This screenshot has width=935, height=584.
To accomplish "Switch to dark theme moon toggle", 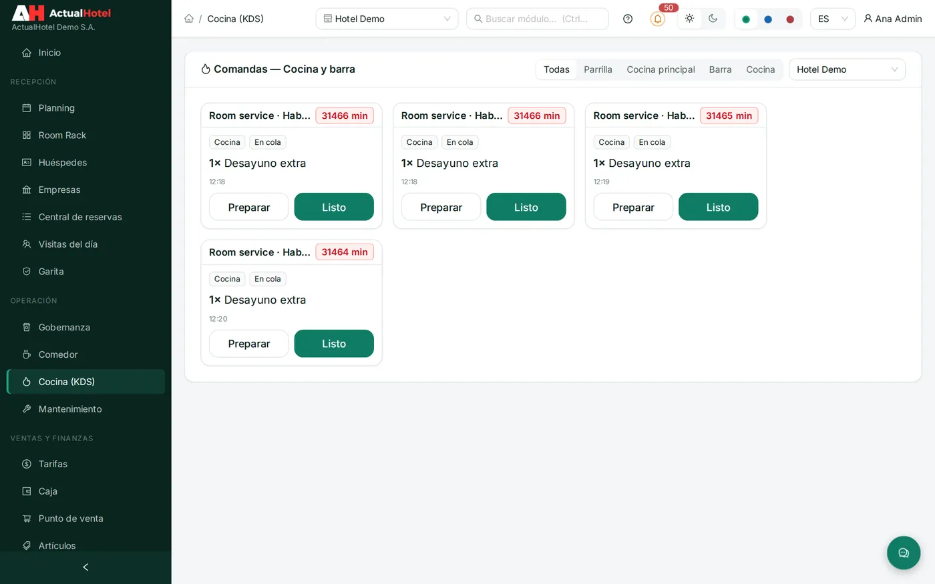I will (713, 19).
